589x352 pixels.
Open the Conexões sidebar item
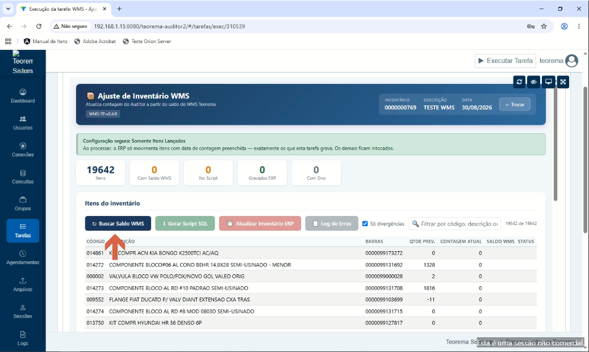[x=23, y=150]
